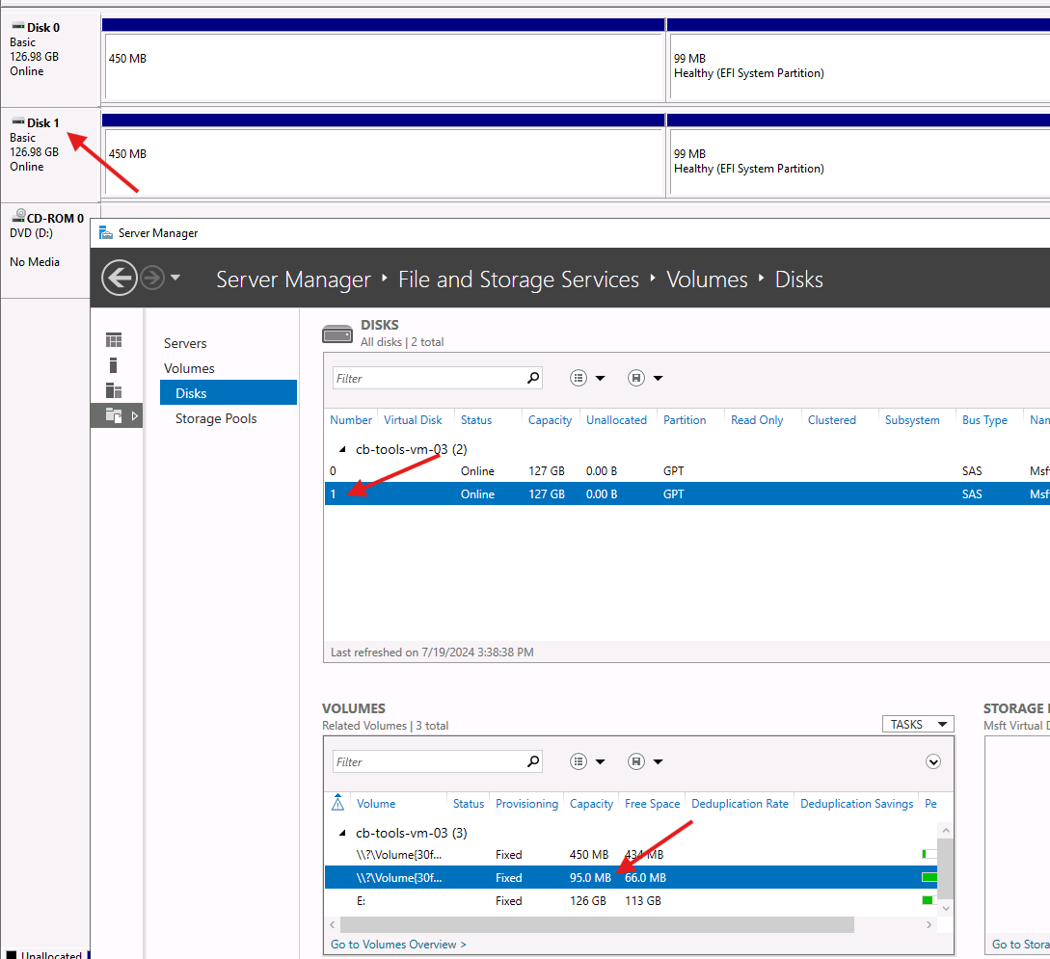Click the Volumes saved queries disk icon

[644, 761]
